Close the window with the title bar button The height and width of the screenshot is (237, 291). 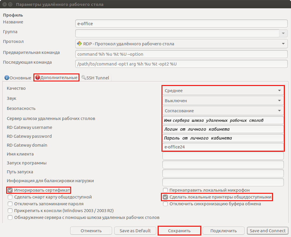point(4,4)
